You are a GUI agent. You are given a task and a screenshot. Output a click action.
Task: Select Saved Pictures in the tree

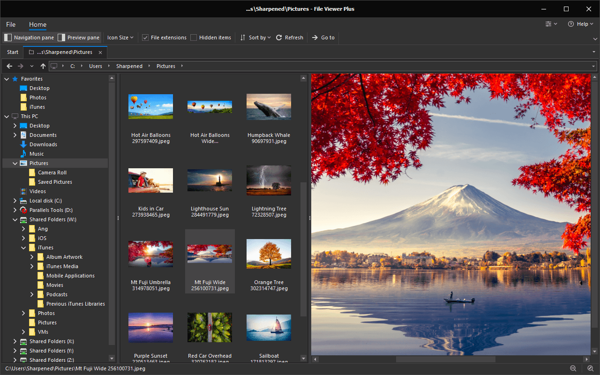[x=55, y=182]
